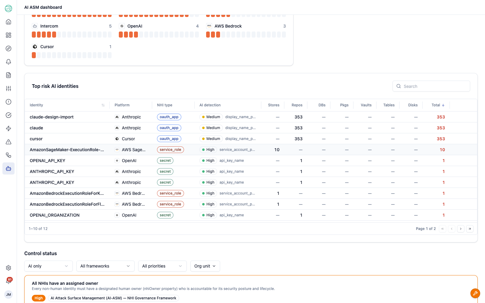Click the High badge in OPENAI_ORGANIZATION row

pos(208,215)
